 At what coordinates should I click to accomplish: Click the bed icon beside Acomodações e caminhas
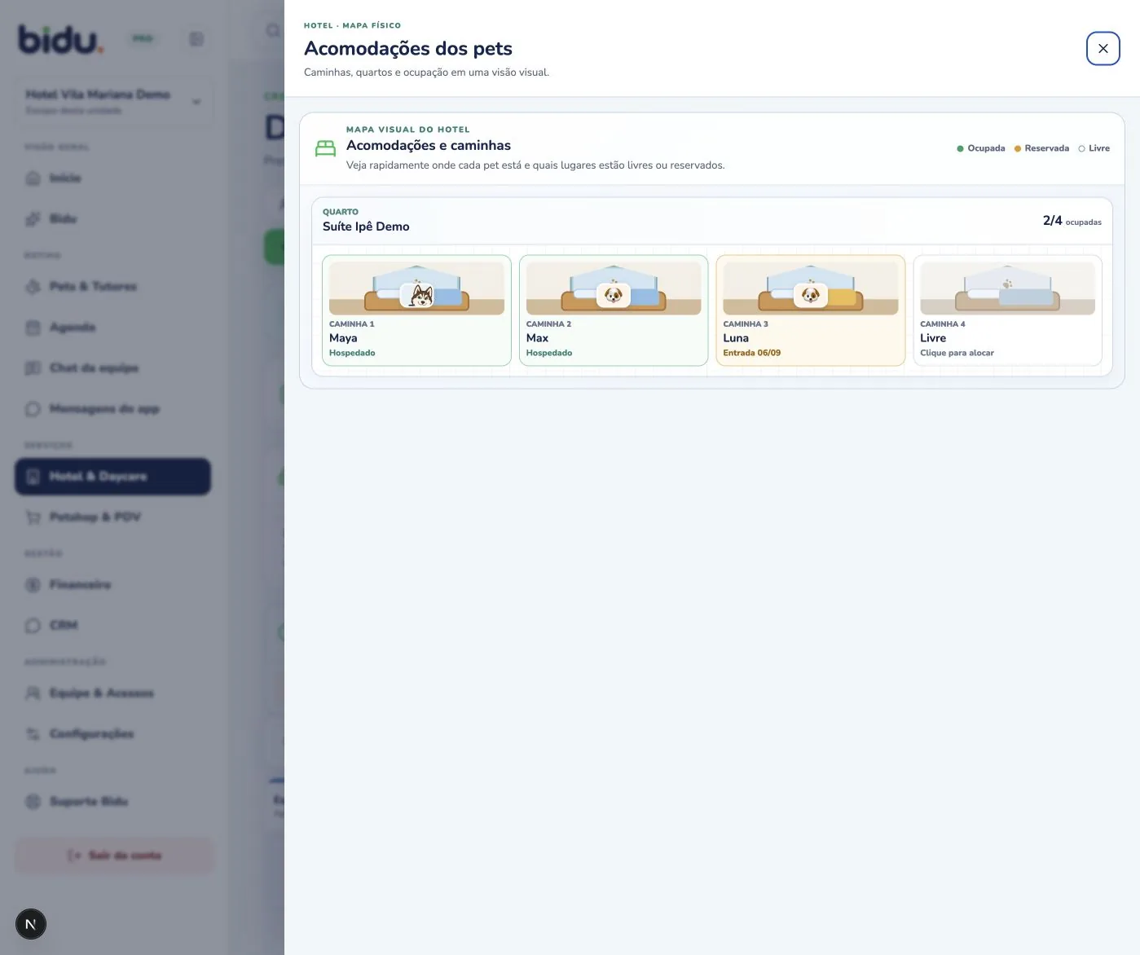pos(325,148)
